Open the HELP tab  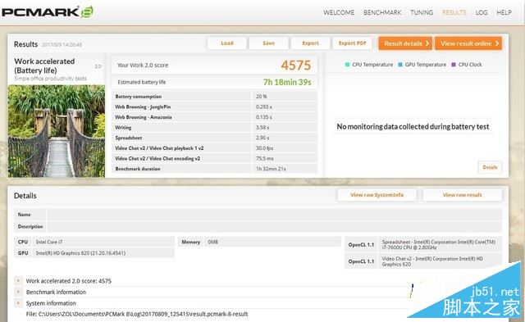tap(504, 13)
